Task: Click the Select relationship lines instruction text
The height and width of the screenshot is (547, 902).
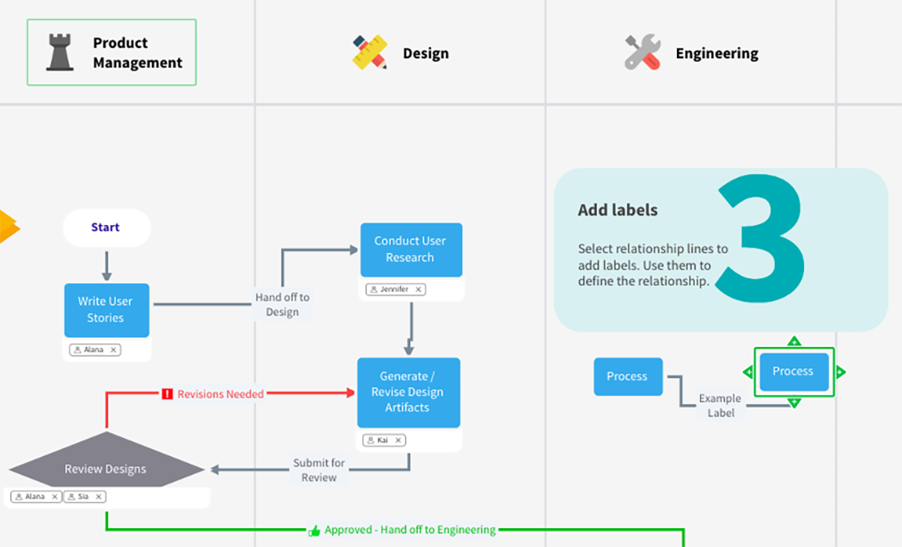Action: click(x=653, y=265)
